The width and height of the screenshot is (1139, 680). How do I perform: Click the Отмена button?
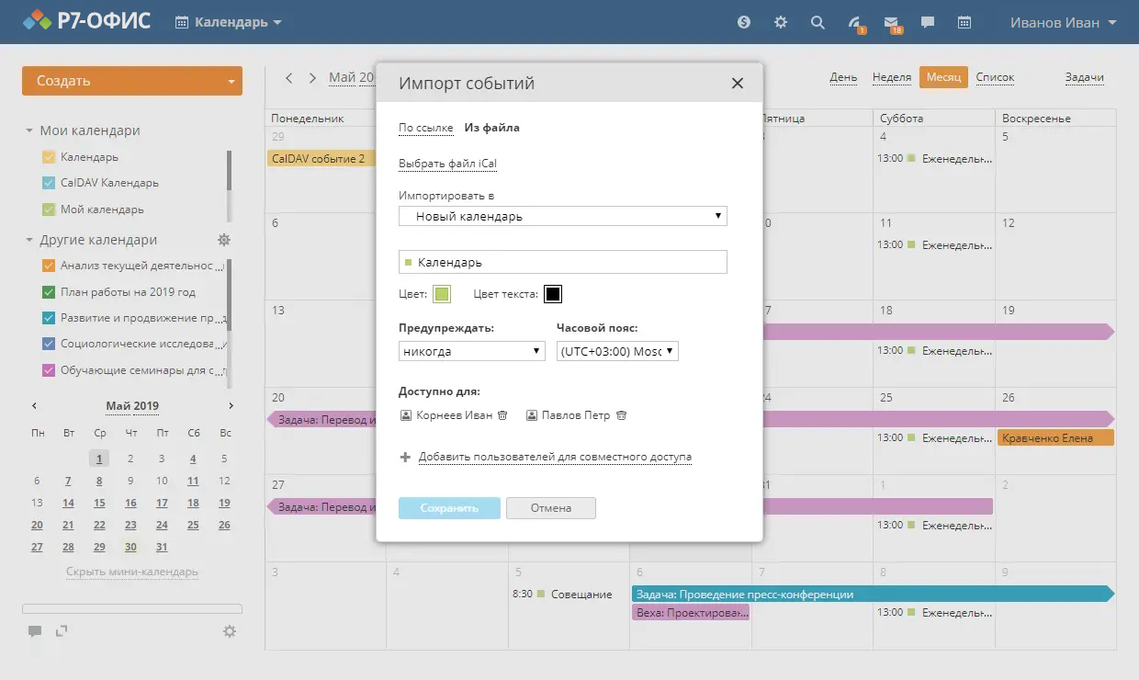point(550,508)
